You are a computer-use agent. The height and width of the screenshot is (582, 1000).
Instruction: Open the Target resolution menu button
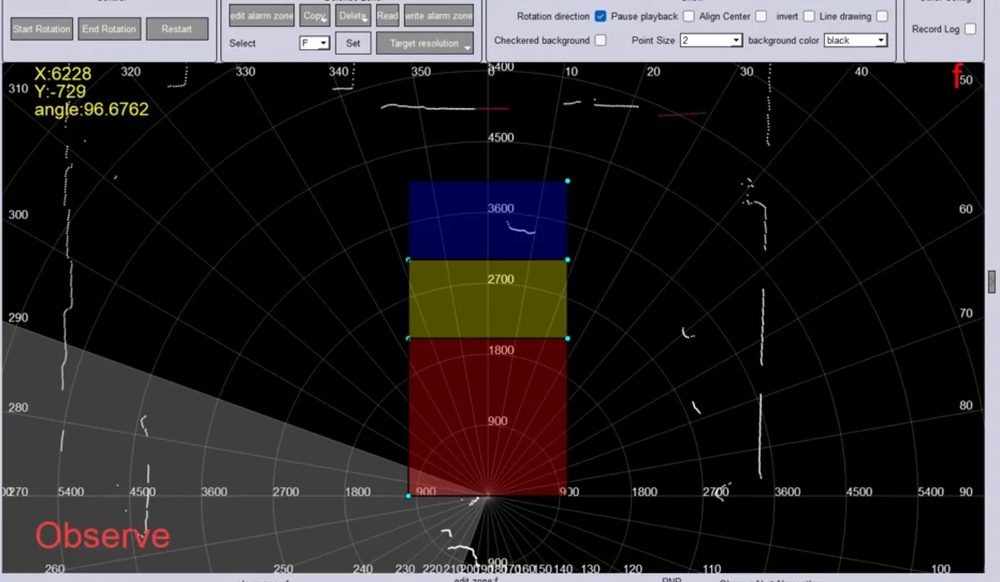(x=425, y=43)
